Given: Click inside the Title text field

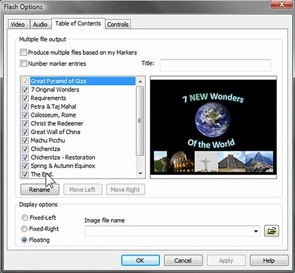Looking at the screenshot, I should [215, 65].
